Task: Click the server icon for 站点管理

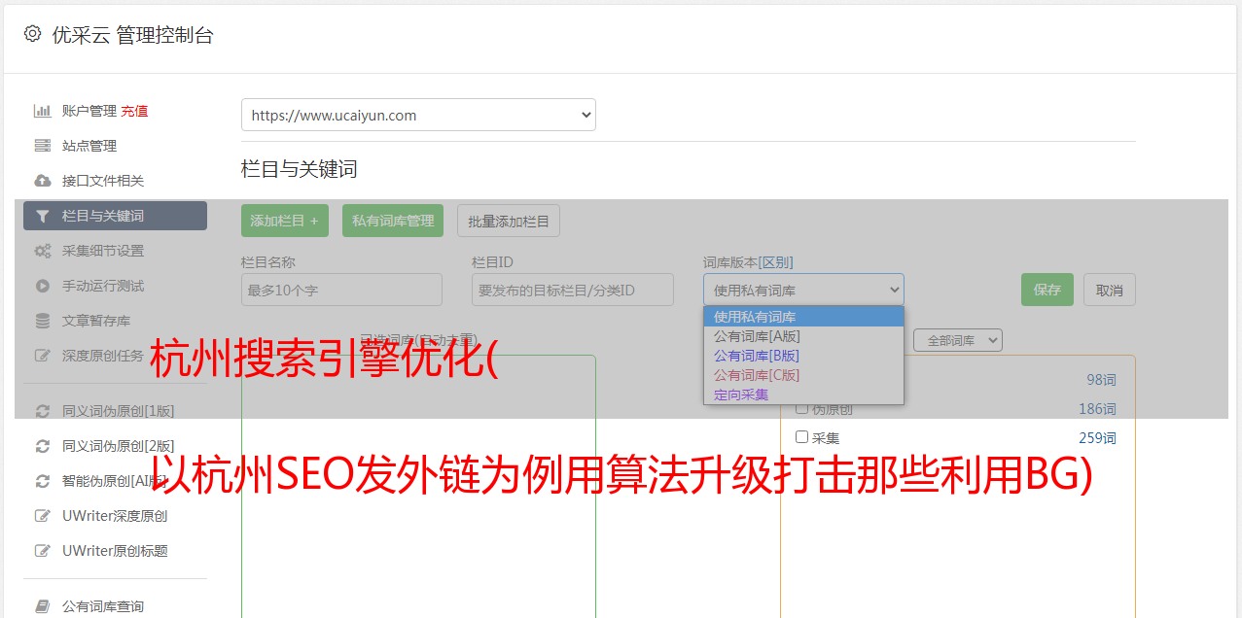Action: [x=42, y=146]
